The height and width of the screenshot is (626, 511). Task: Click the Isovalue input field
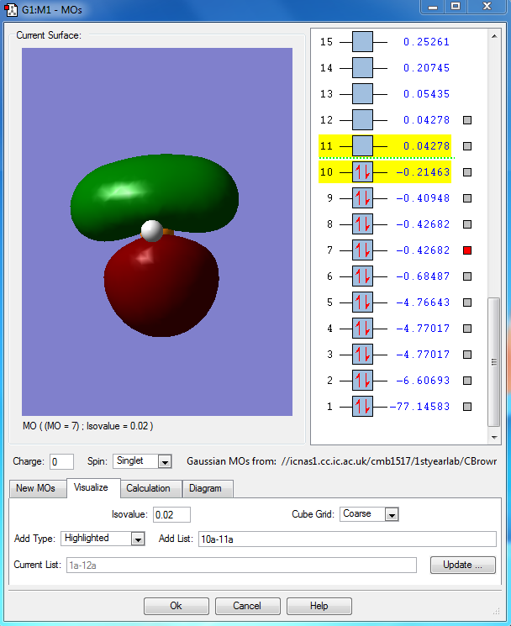[171, 514]
